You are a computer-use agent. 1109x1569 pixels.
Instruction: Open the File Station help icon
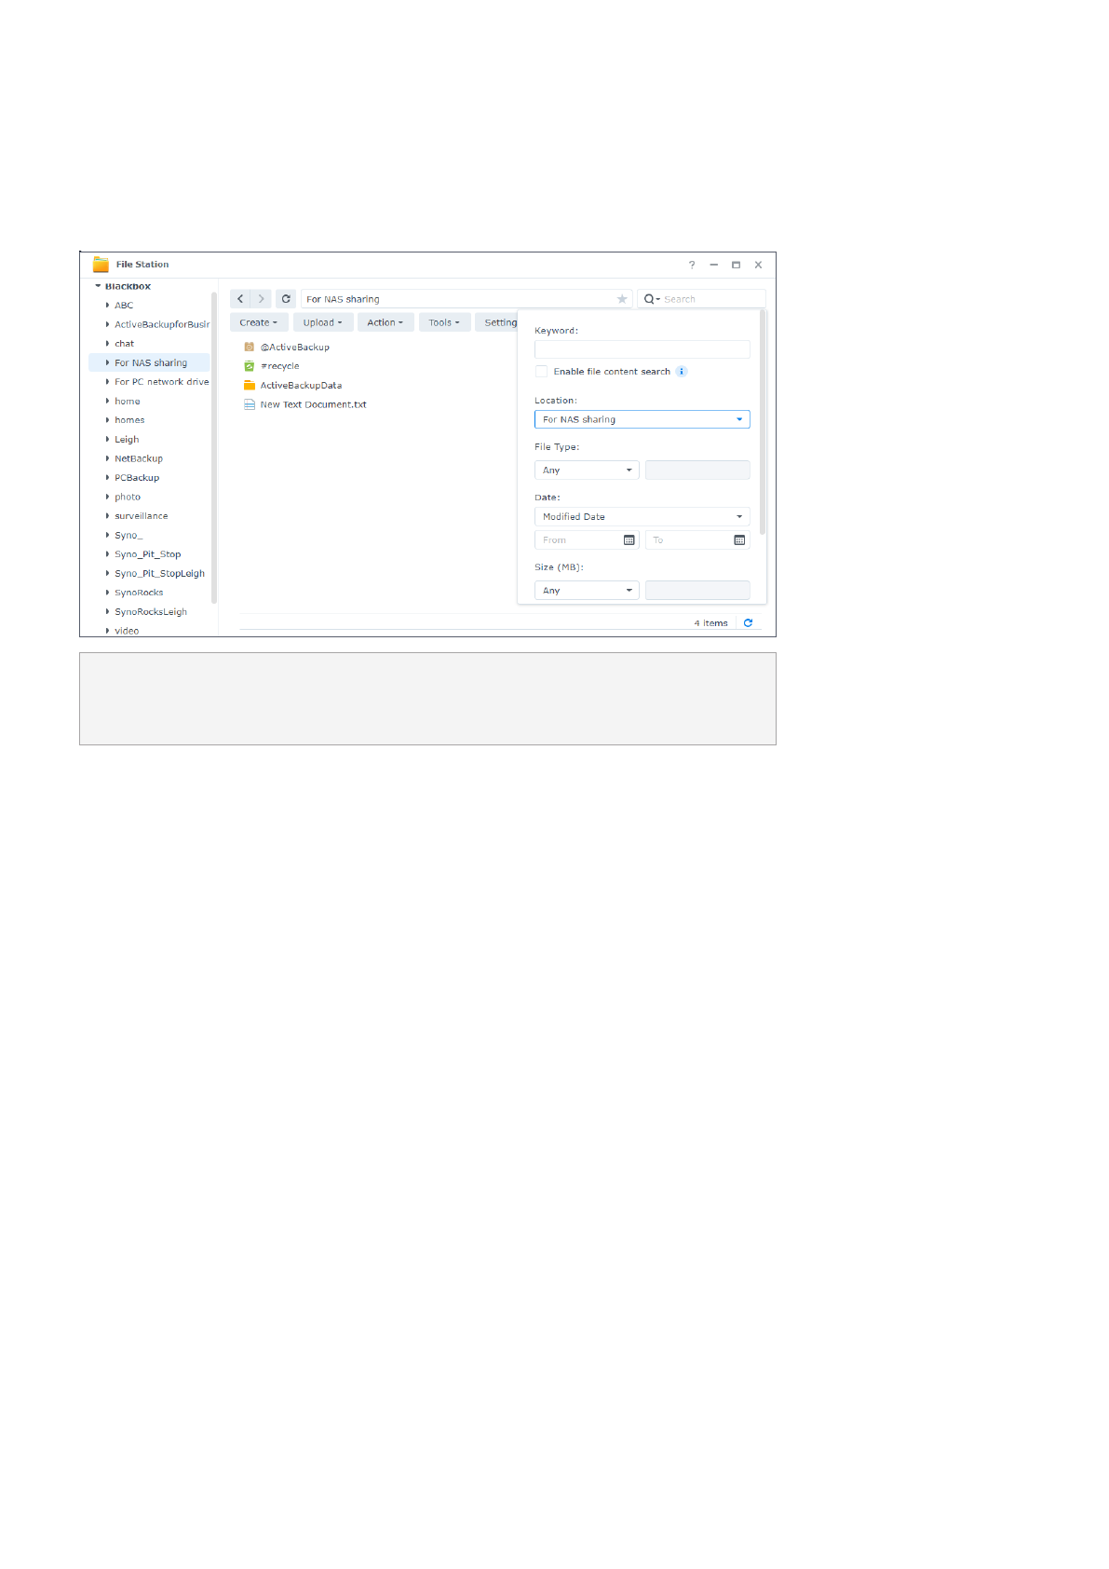tap(692, 265)
